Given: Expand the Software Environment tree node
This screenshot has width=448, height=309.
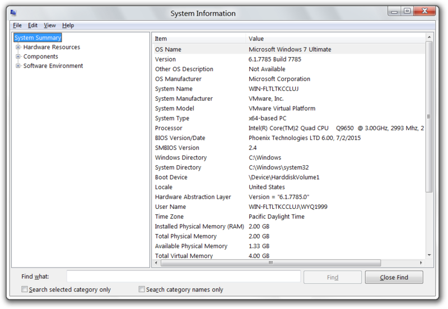Looking at the screenshot, I should pyautogui.click(x=18, y=66).
